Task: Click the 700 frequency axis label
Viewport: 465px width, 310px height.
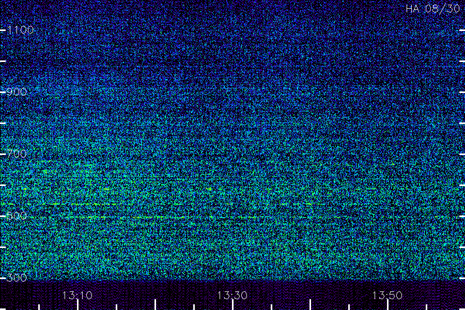Action: point(17,154)
